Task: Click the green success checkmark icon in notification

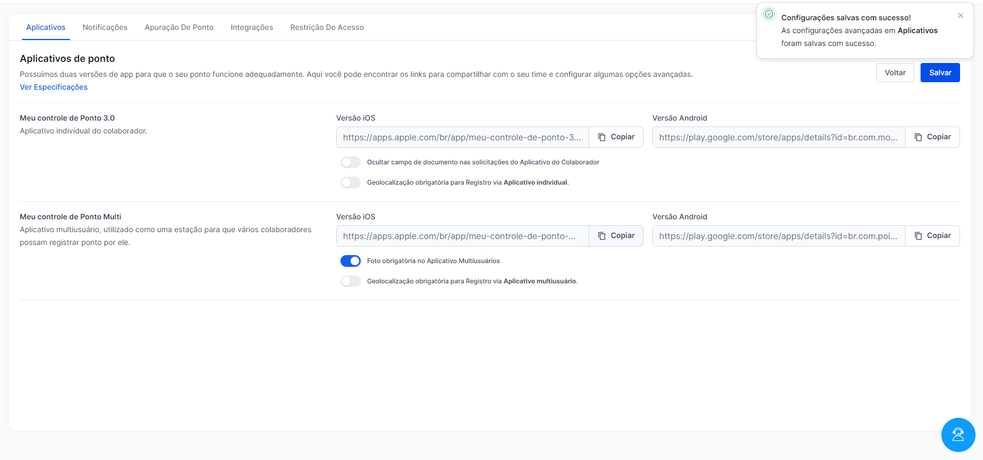Action: coord(769,14)
